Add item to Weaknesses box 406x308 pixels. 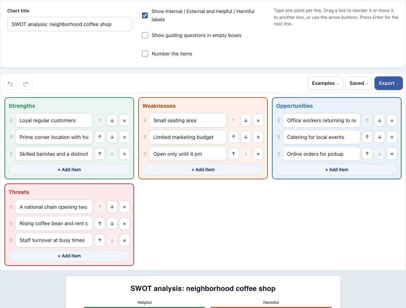click(x=203, y=169)
